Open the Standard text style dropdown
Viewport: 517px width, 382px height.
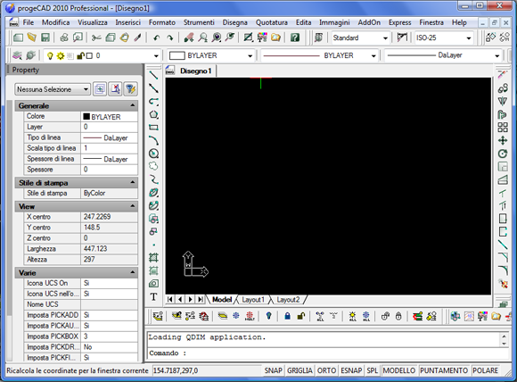click(x=385, y=38)
